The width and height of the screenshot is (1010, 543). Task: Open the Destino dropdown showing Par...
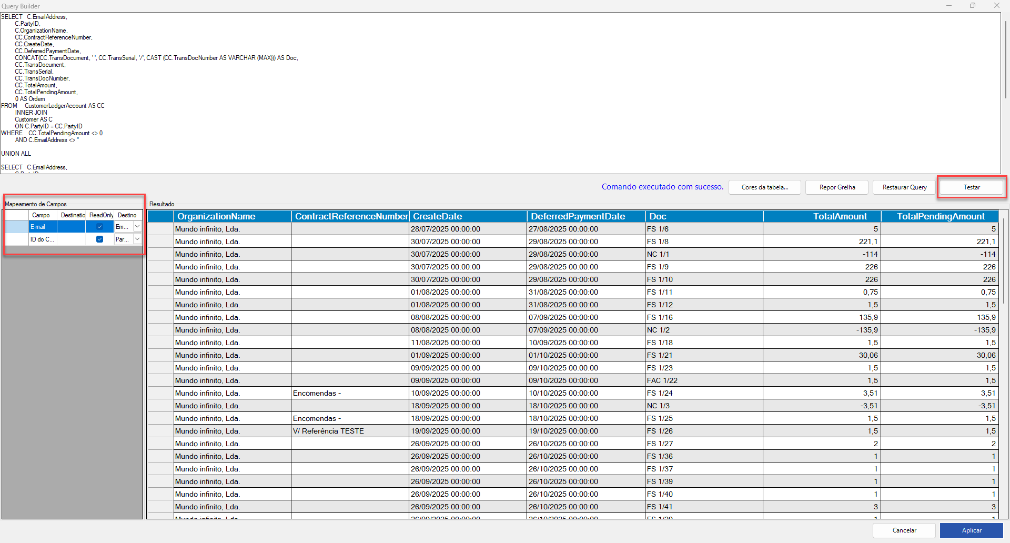137,239
